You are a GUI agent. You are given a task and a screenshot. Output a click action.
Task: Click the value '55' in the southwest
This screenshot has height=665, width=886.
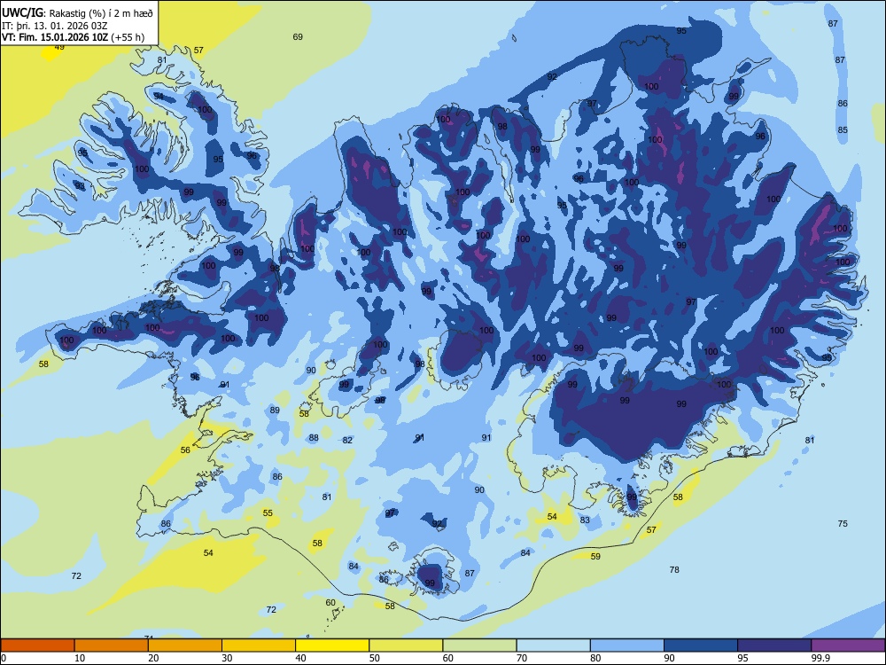(x=268, y=512)
